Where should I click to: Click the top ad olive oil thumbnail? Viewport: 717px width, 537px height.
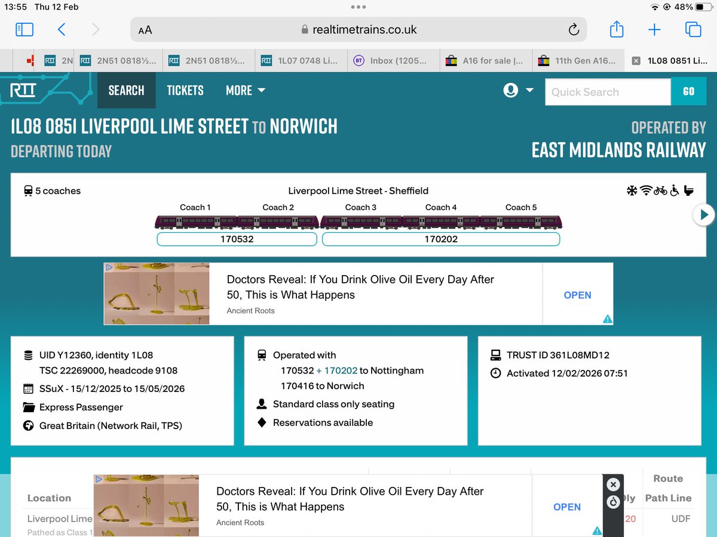pyautogui.click(x=157, y=294)
